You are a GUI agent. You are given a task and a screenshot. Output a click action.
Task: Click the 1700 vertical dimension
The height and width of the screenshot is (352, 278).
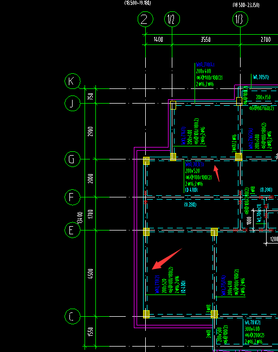coord(90,214)
